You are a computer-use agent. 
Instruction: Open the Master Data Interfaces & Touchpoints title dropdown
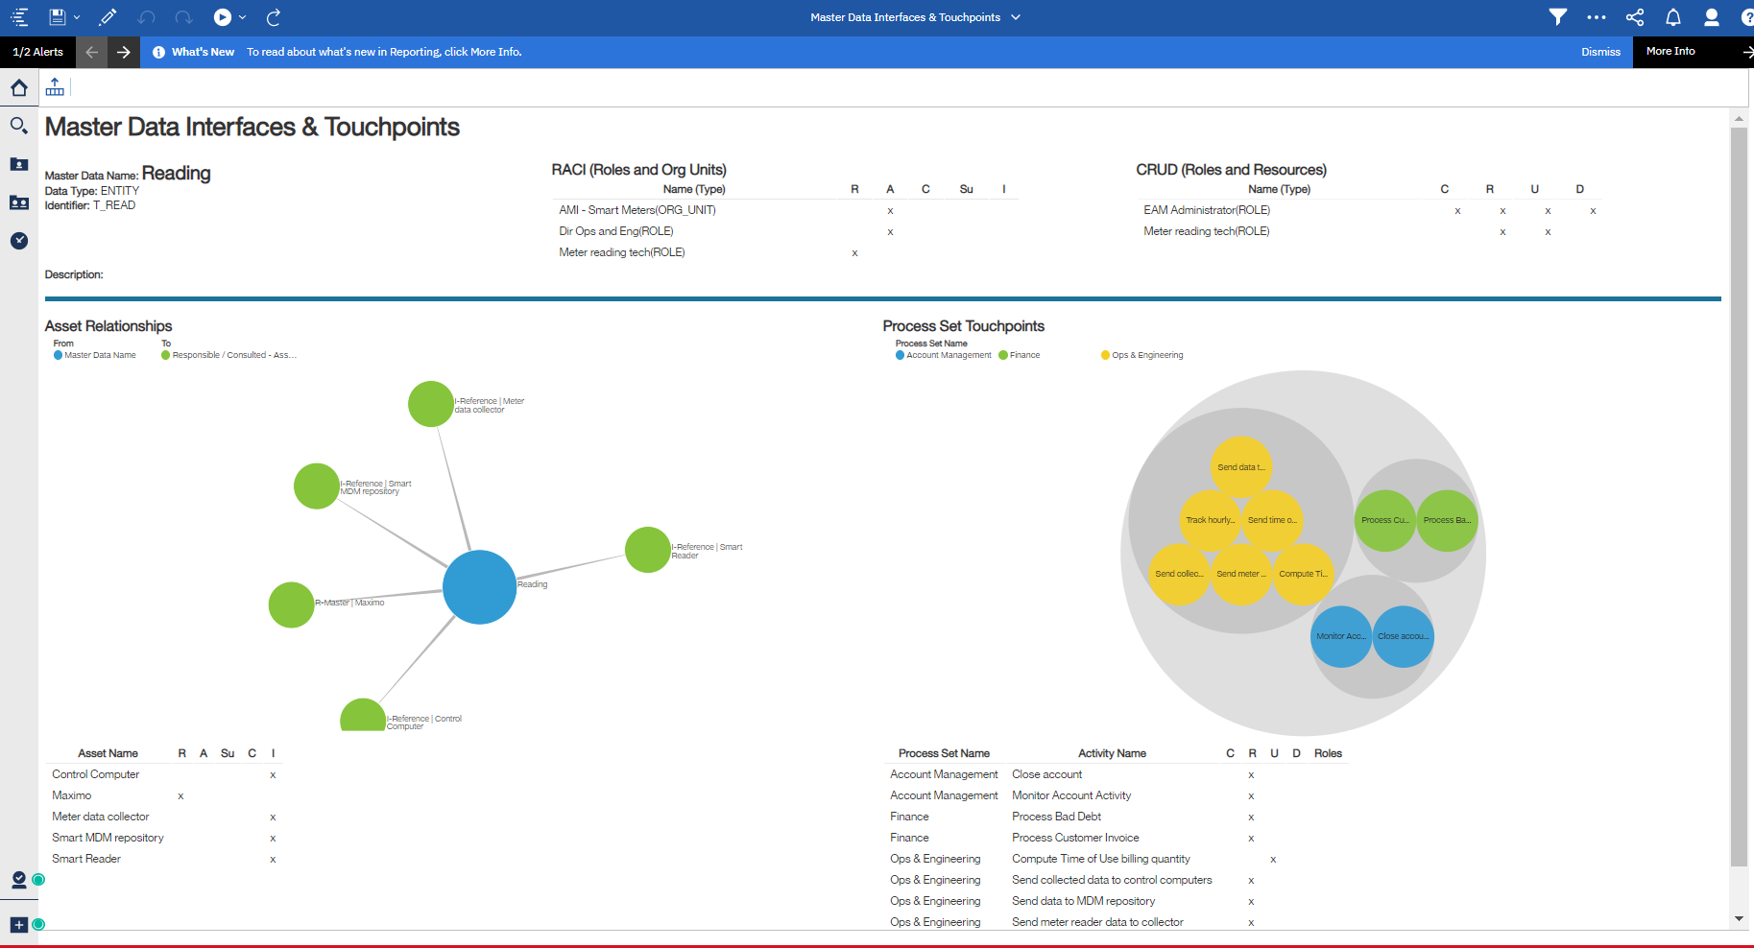[1016, 17]
